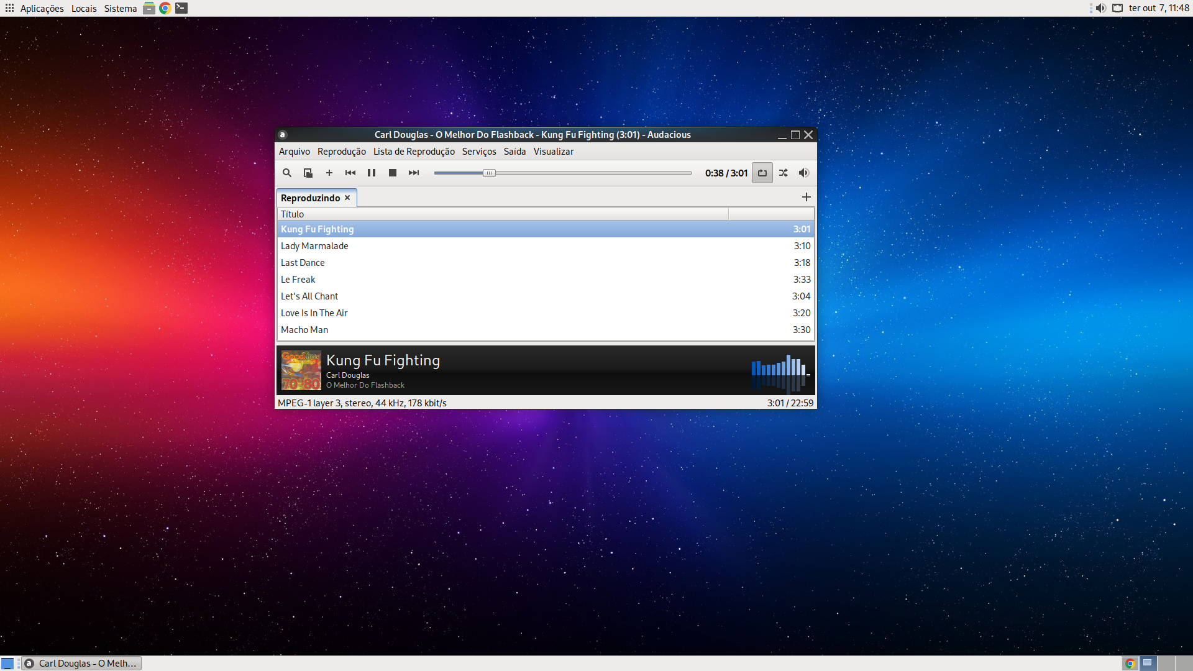Stop playback
The height and width of the screenshot is (671, 1193).
393,173
